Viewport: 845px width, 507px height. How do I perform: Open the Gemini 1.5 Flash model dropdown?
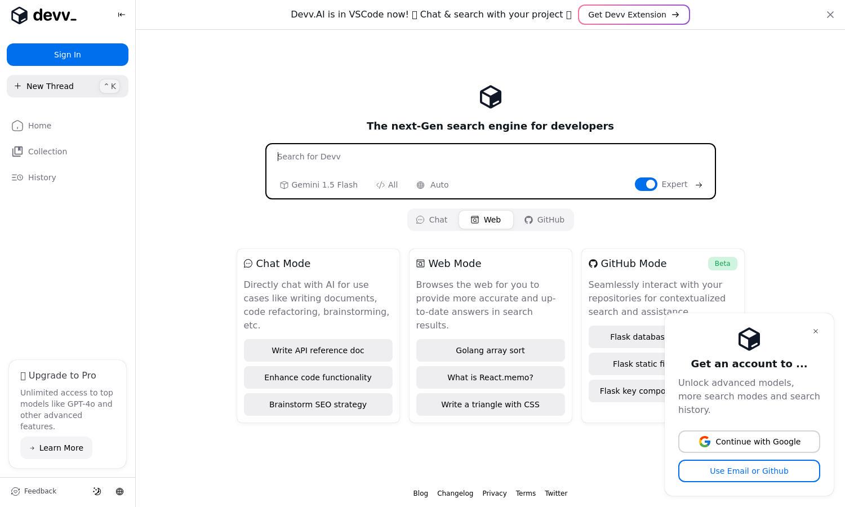pos(319,185)
